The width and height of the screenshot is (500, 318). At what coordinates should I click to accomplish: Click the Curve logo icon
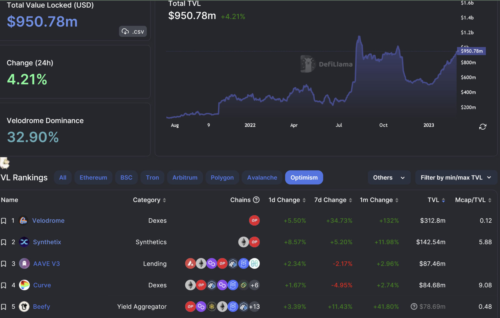[x=24, y=285]
